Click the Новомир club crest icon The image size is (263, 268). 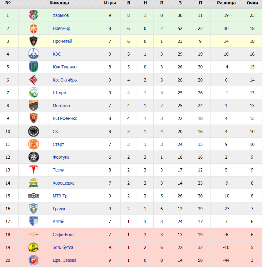click(33, 28)
